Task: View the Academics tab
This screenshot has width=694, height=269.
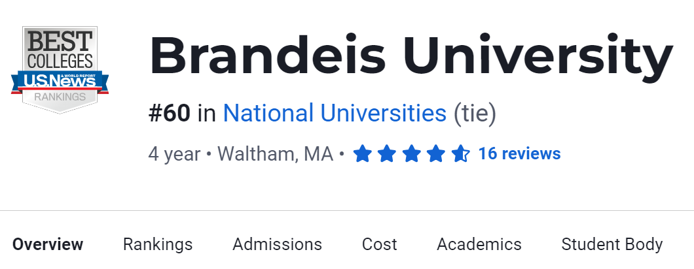Action: [479, 244]
